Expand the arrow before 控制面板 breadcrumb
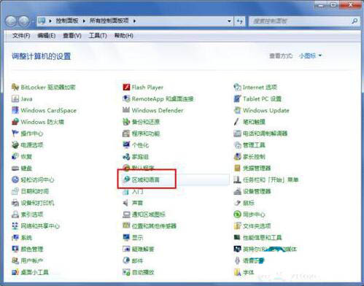Image resolution: width=364 pixels, height=286 pixels. [x=50, y=21]
